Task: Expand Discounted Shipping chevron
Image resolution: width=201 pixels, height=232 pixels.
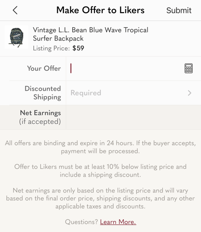Action: click(189, 93)
